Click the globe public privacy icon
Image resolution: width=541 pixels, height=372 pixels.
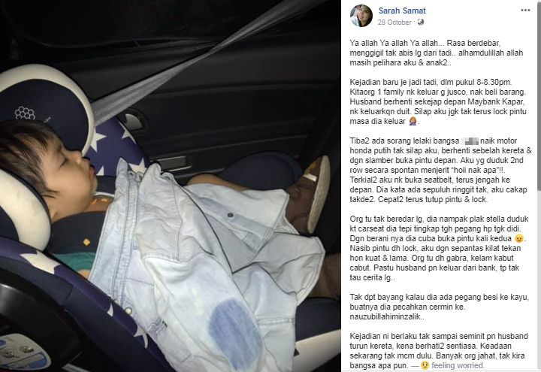click(x=420, y=22)
